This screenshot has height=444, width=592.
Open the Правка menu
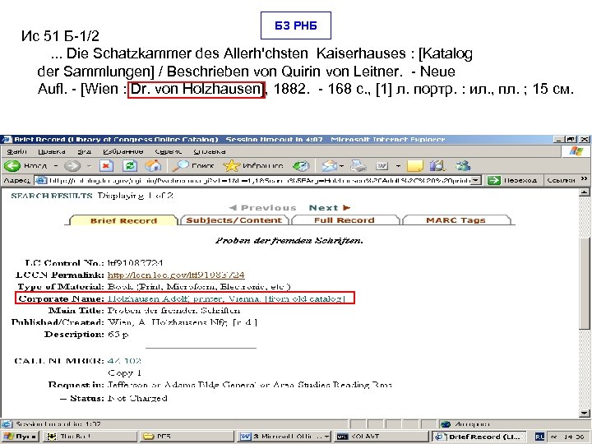tap(52, 151)
